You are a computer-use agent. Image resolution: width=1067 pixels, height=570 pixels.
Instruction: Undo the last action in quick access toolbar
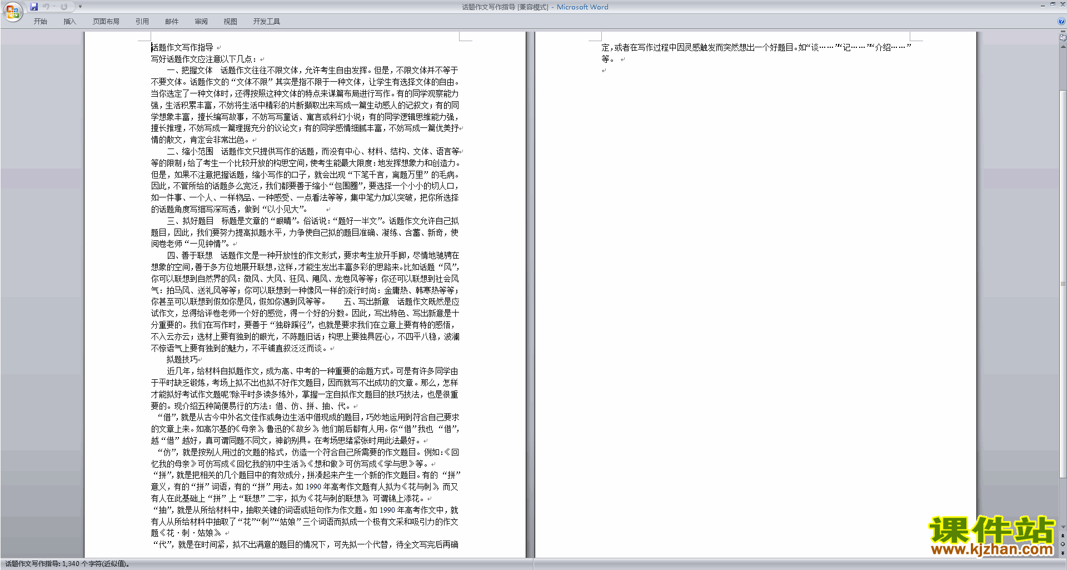coord(46,7)
